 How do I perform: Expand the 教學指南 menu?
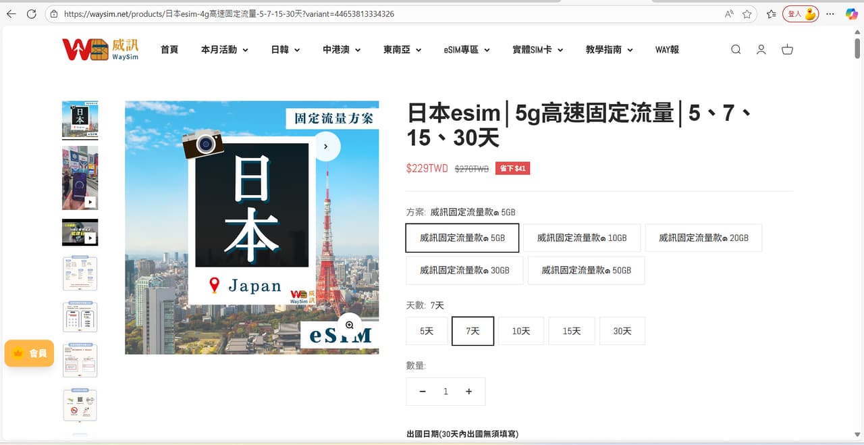[x=610, y=49]
